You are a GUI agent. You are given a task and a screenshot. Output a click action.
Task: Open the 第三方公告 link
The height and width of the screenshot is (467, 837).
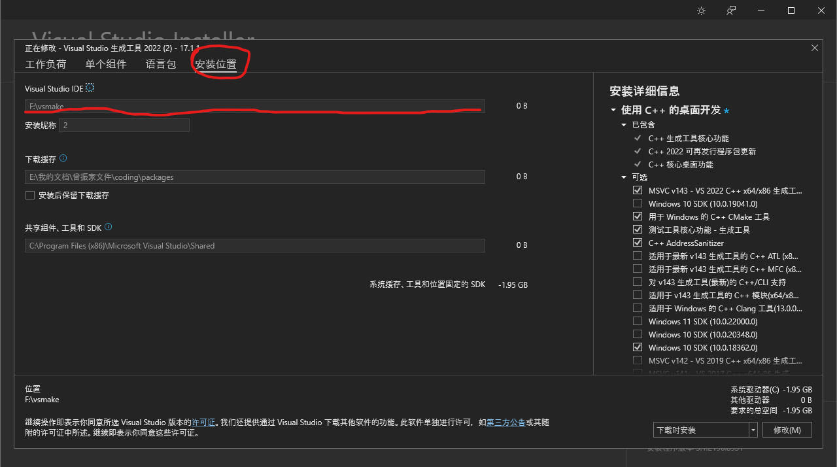506,423
